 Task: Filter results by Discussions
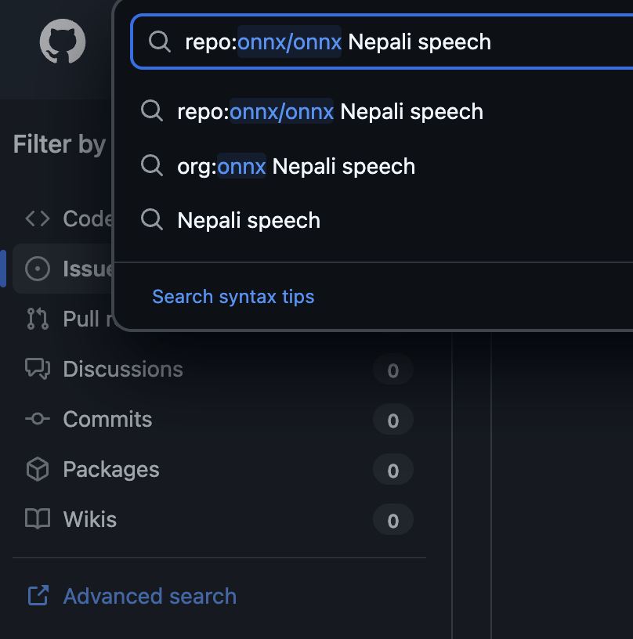[x=123, y=369]
